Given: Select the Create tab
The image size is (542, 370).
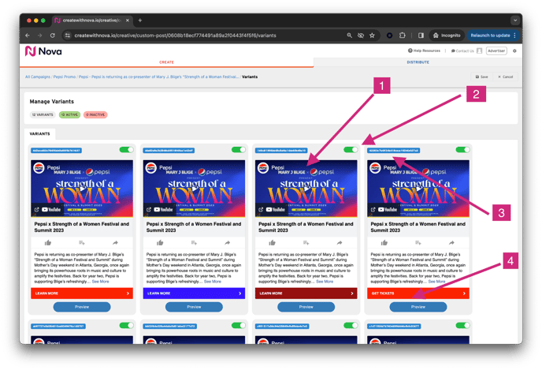Looking at the screenshot, I should [166, 62].
